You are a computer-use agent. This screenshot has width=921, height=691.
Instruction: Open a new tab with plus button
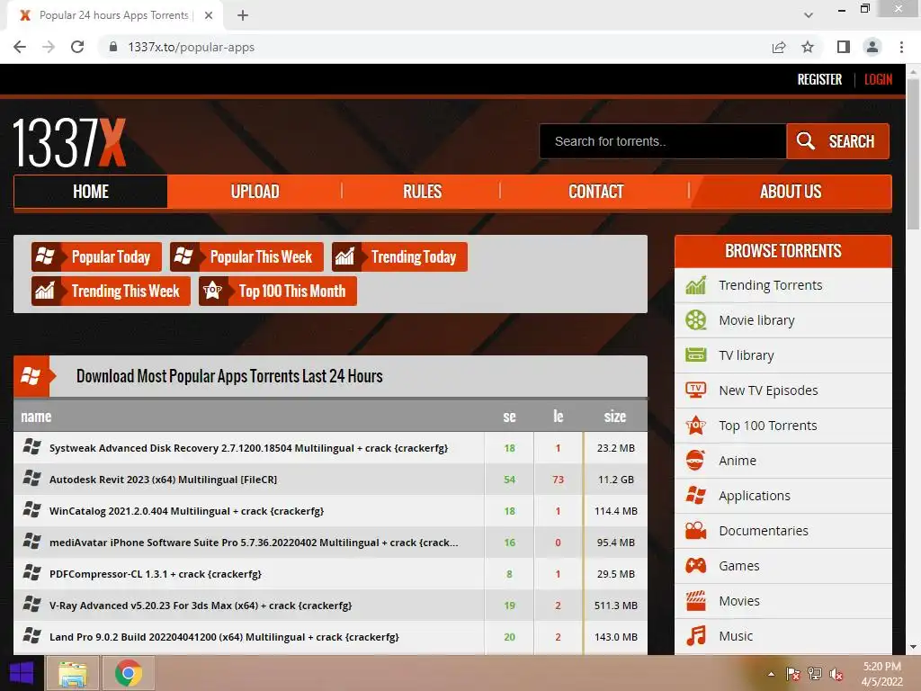pyautogui.click(x=243, y=15)
